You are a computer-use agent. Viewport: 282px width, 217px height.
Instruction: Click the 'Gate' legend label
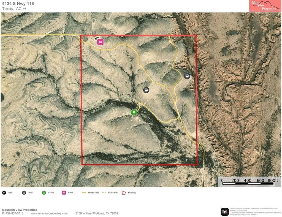click(x=10, y=193)
